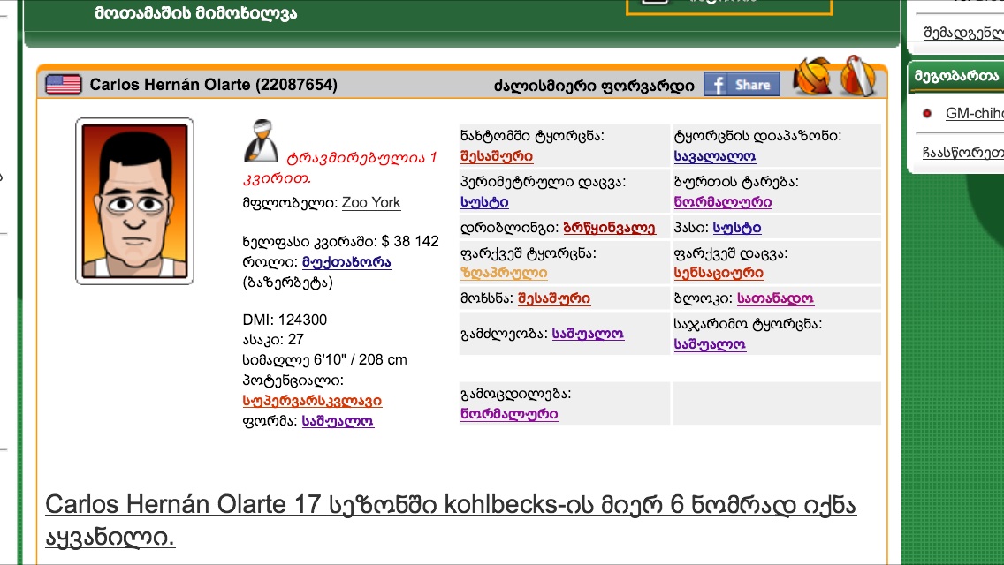Click საშუალო under საჯარიმო ტყორცნა
Screen dimensions: 1004x565
pos(710,344)
